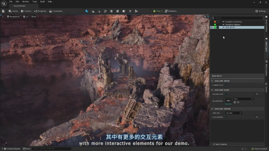Viewport: 269px width, 151px height.
Task: Switch to Animation mode icon
Action: click(130, 11)
